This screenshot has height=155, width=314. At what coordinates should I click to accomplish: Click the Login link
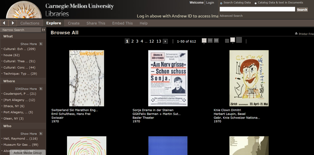click(210, 3)
